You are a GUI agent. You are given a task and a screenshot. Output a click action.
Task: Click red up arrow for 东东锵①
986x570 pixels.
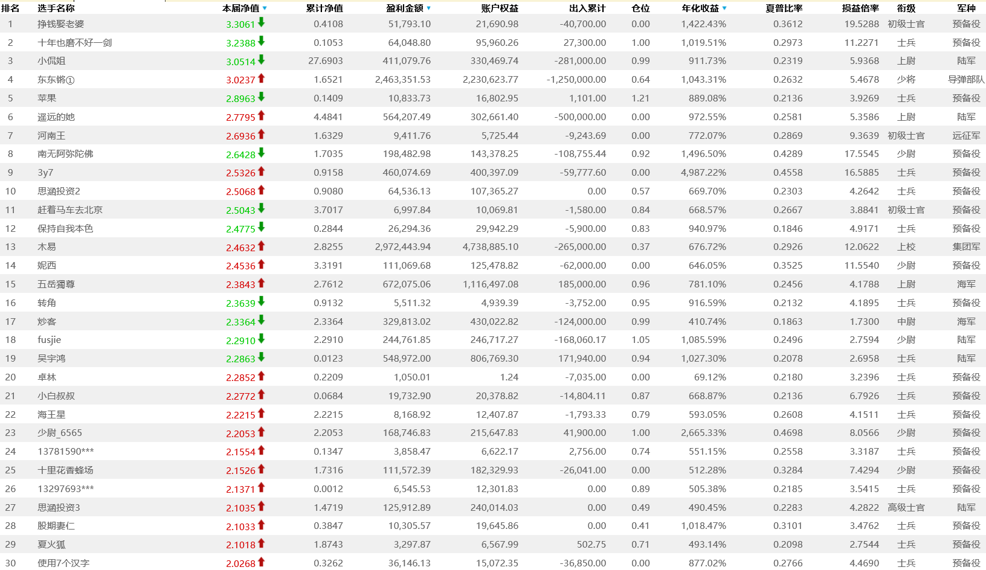(262, 78)
